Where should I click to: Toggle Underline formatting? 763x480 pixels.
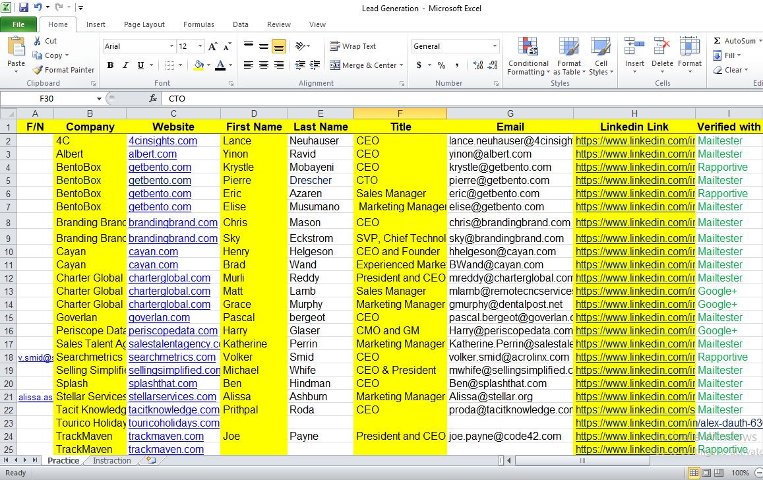click(x=140, y=65)
